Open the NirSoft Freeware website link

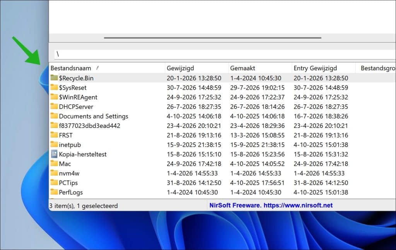point(271,205)
